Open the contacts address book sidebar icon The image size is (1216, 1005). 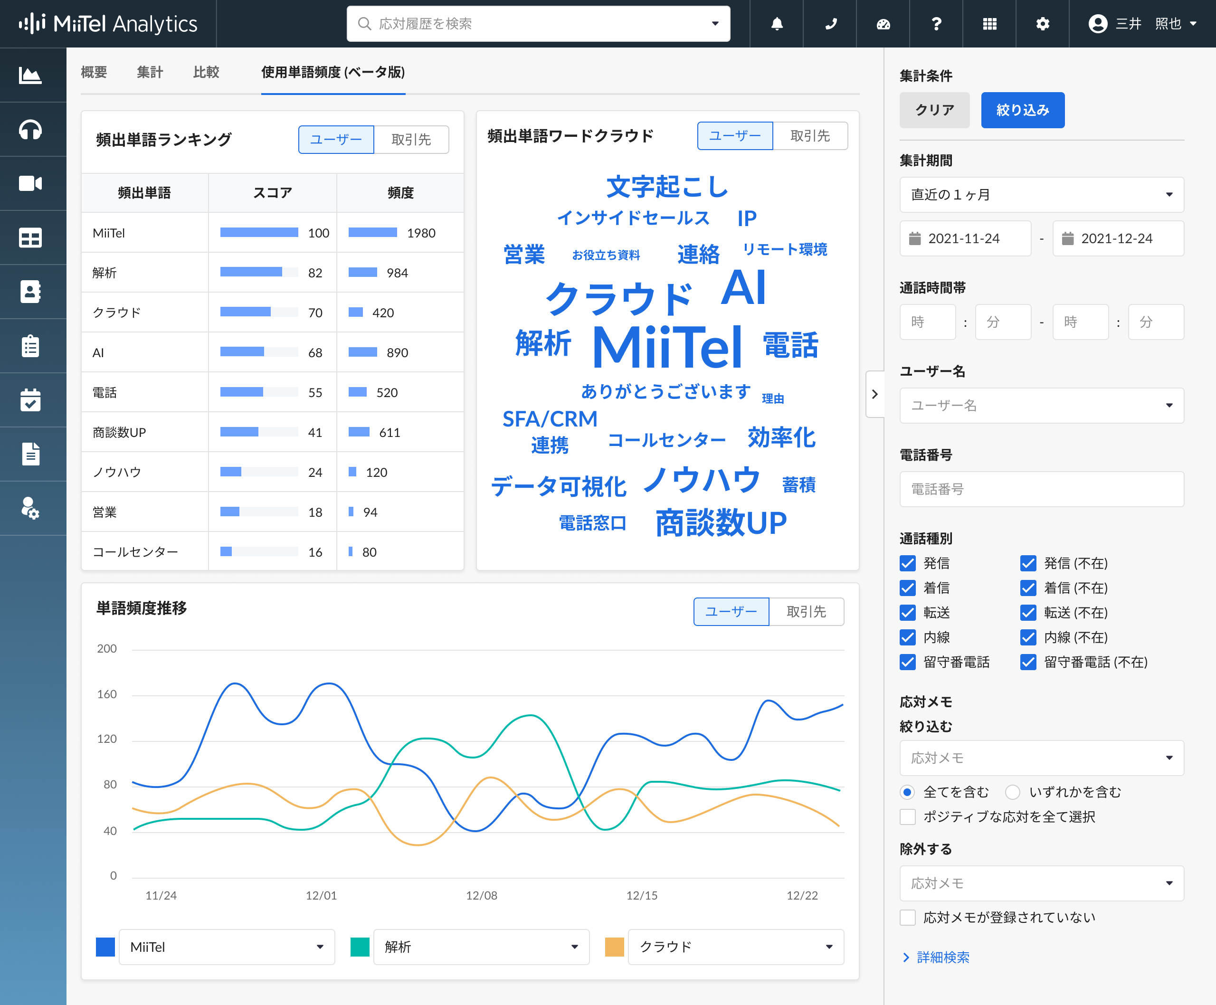30,292
